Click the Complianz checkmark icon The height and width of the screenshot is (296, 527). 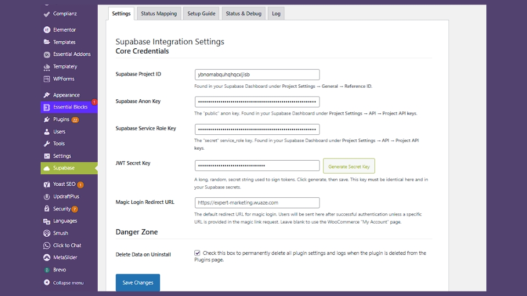(47, 14)
